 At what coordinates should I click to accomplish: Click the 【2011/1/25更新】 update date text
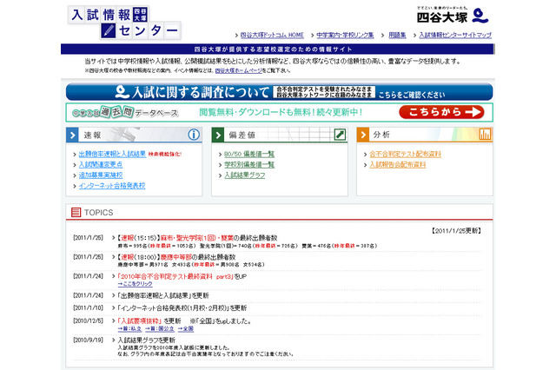click(x=456, y=231)
